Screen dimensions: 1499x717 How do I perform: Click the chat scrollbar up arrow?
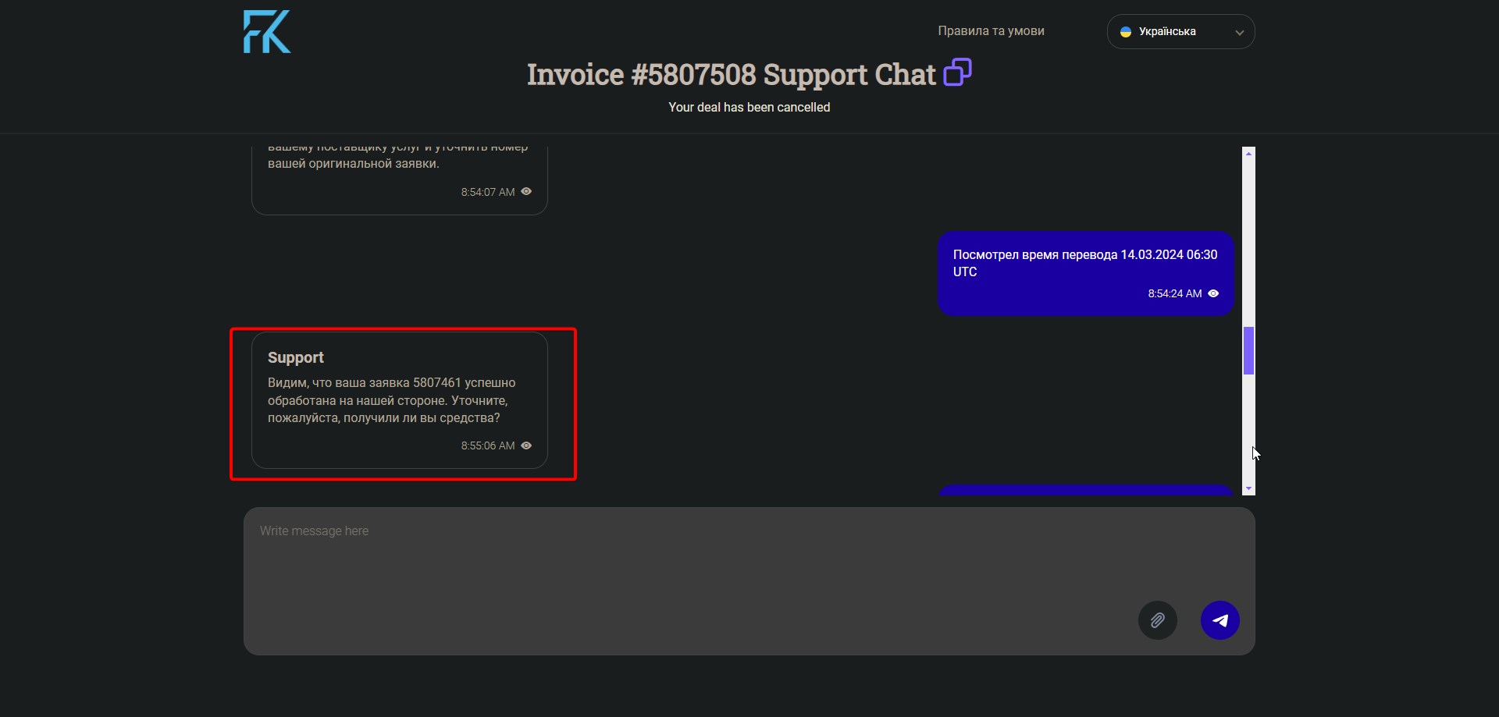point(1248,154)
